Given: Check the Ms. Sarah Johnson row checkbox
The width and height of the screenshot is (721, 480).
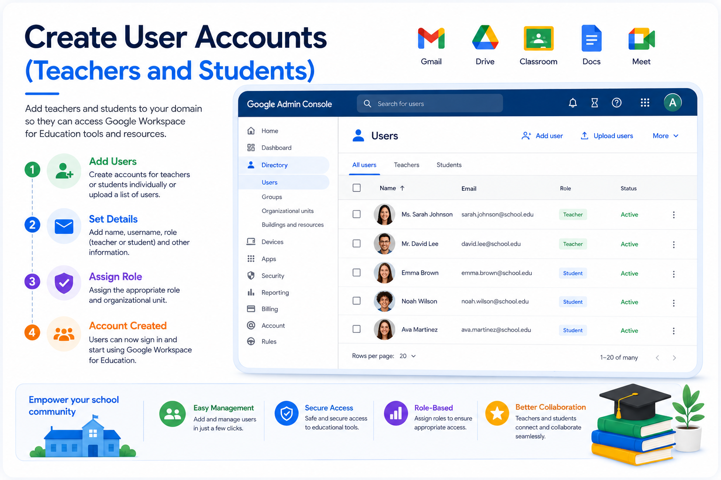Looking at the screenshot, I should pyautogui.click(x=357, y=214).
